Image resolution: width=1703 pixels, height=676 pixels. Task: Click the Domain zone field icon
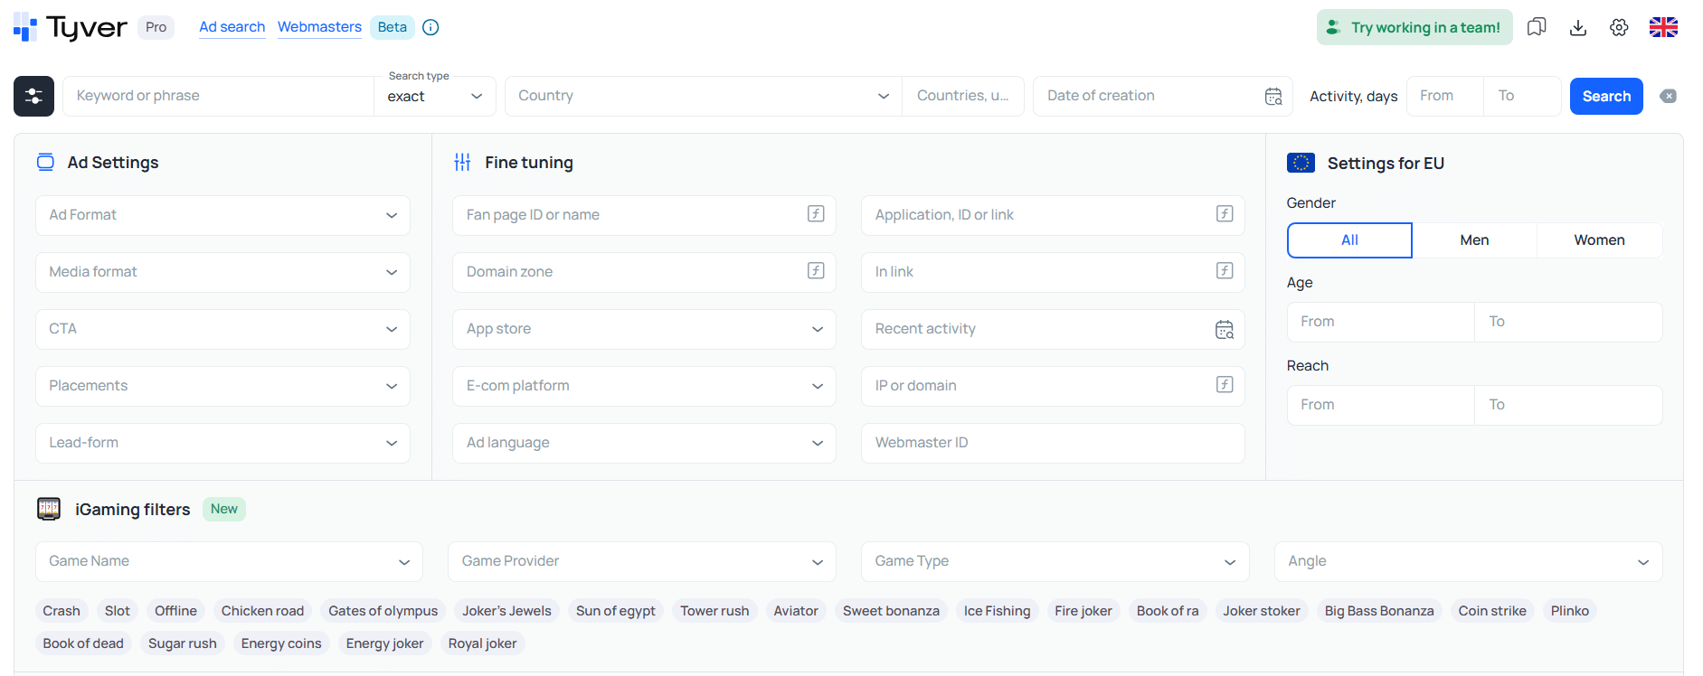click(x=816, y=271)
